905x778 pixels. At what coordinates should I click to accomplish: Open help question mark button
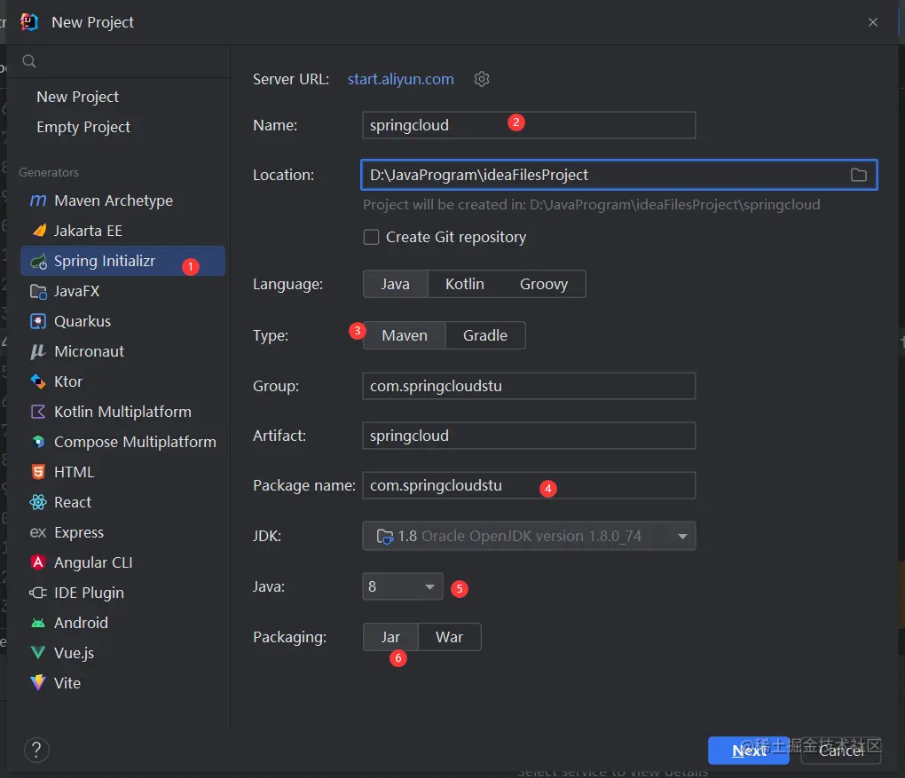click(36, 750)
